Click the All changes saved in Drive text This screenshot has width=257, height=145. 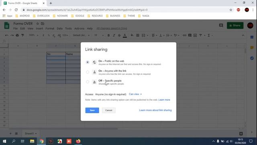112,29
